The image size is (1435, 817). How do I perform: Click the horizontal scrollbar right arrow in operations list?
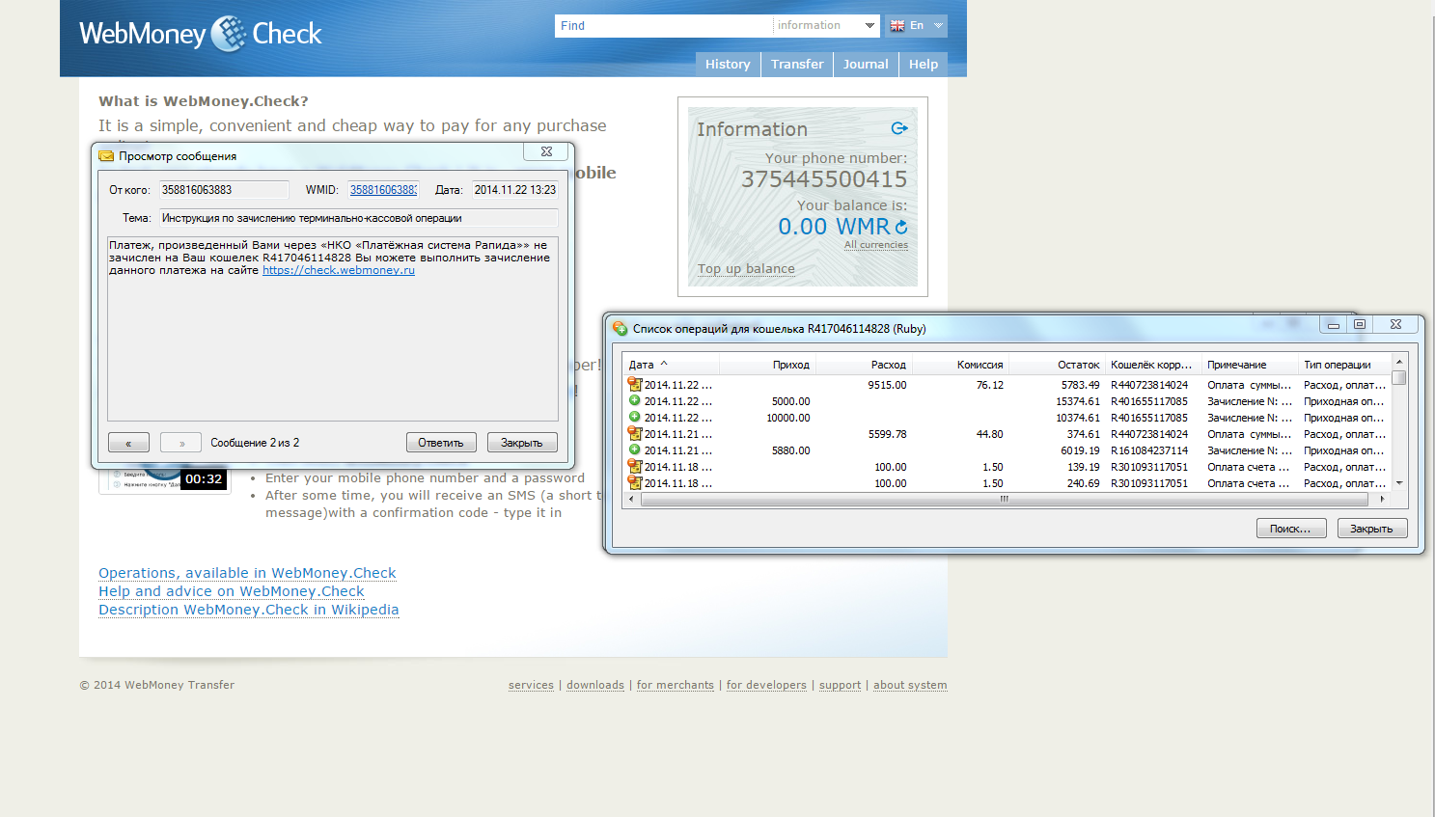click(x=1382, y=500)
